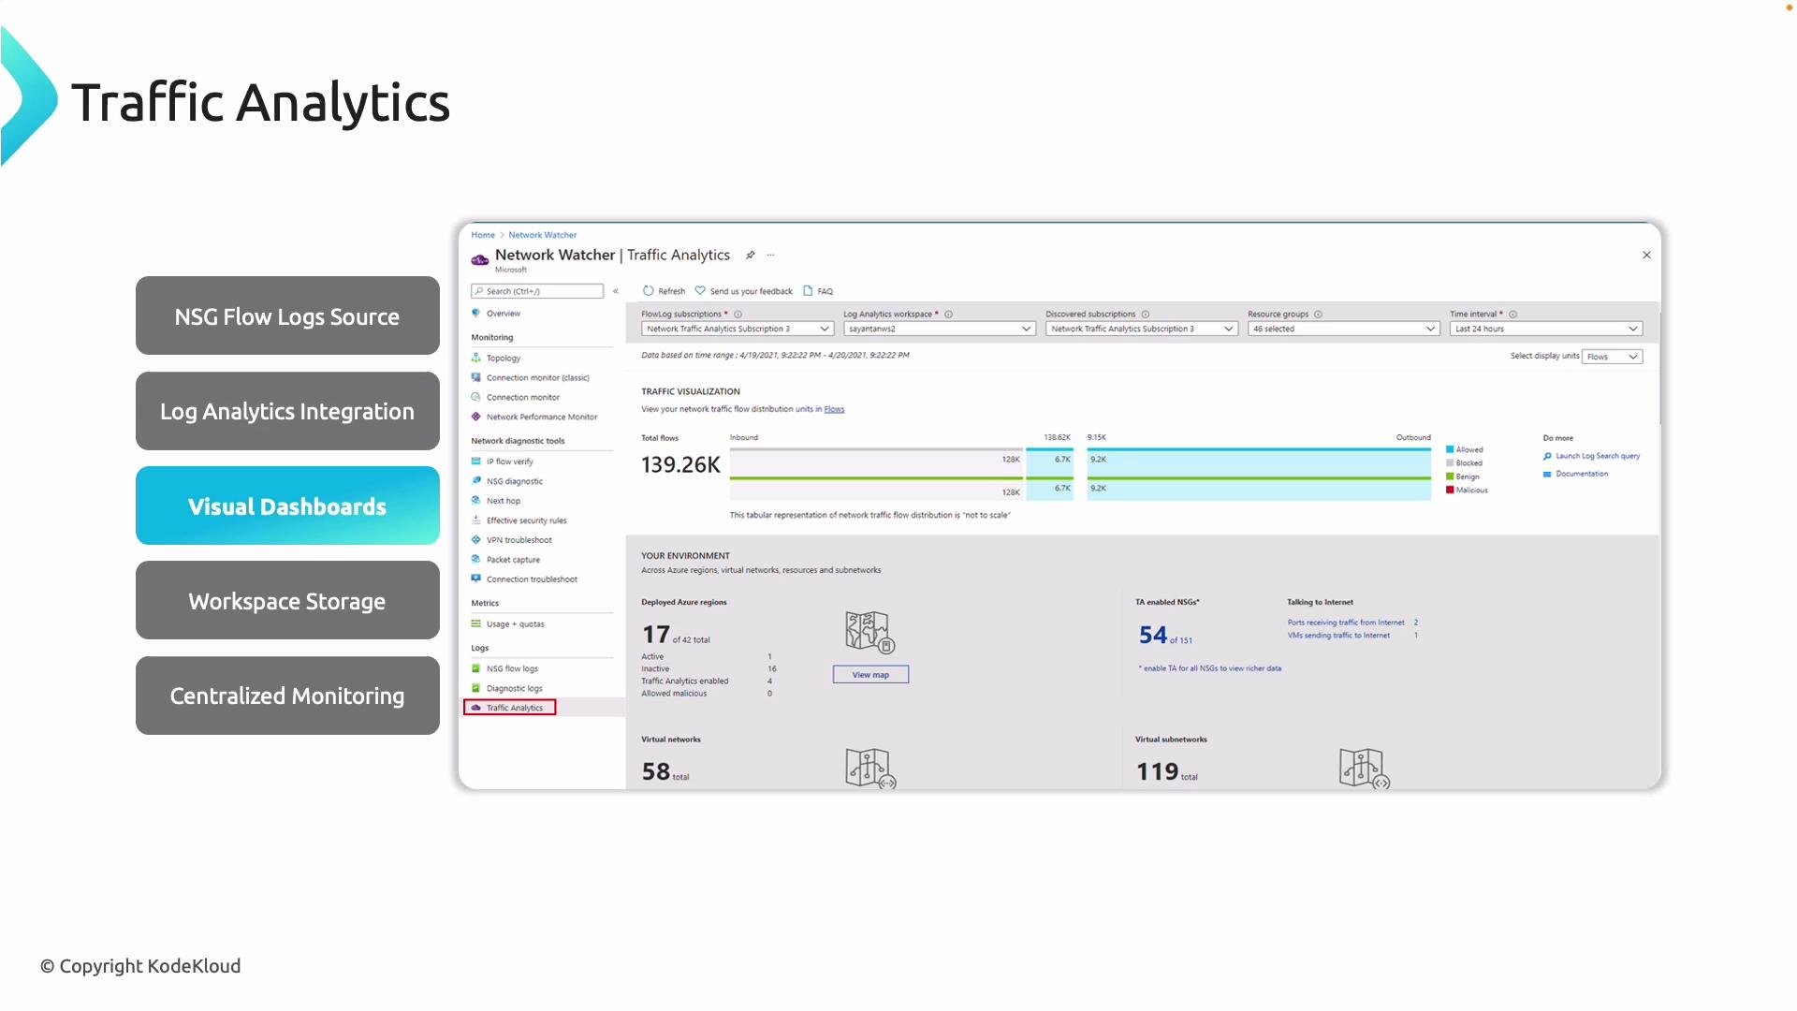Click the Next hop icon
This screenshot has width=1797, height=1011.
[x=475, y=501]
